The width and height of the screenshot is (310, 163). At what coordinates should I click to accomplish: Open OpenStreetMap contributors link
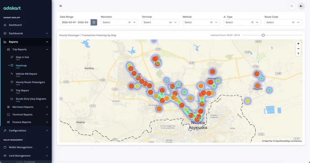pos(287,141)
